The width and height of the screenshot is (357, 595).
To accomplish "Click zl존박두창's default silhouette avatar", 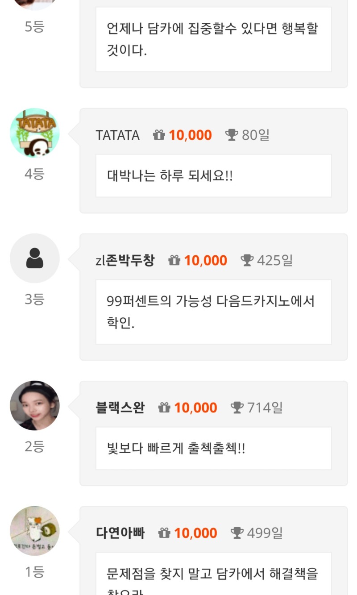I will tap(35, 258).
